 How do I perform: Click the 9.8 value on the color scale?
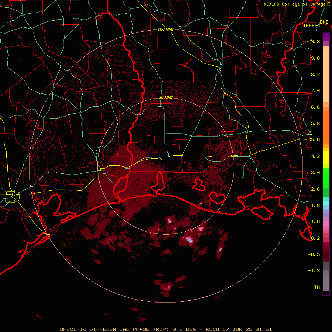(315, 41)
